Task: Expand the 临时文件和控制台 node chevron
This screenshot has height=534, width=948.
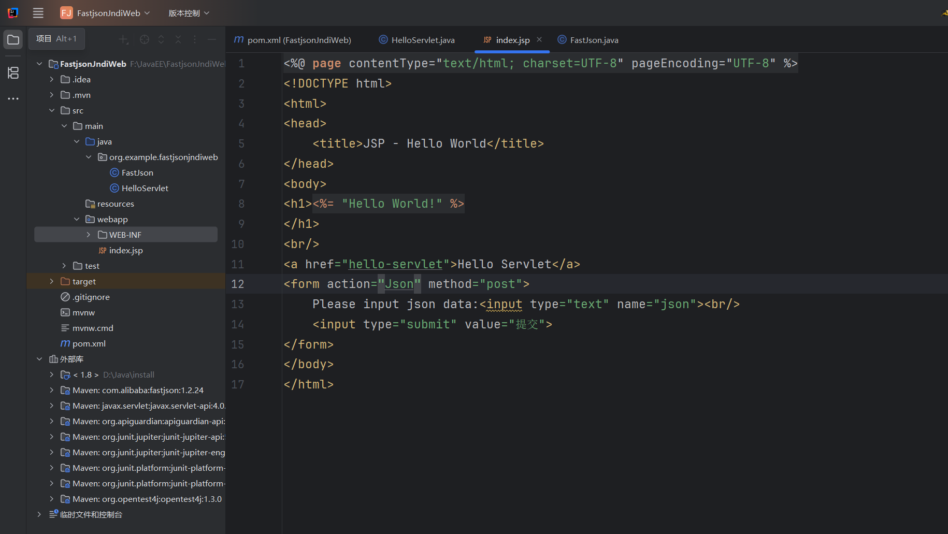Action: (x=39, y=514)
